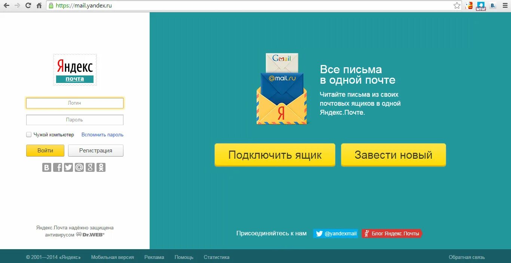
Task: Click the Регистрация button
Action: click(96, 151)
